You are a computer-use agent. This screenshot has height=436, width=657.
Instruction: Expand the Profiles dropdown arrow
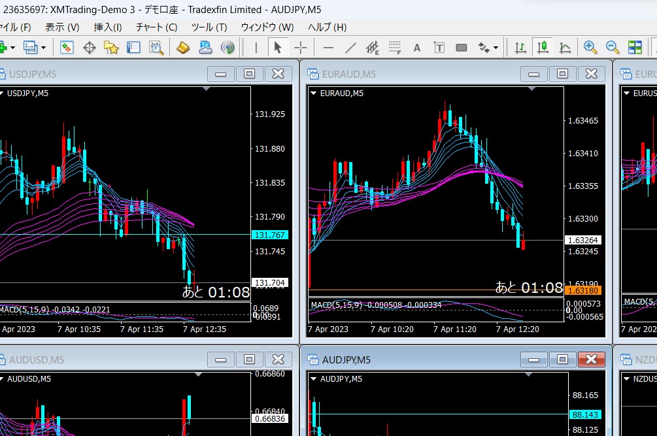tap(43, 48)
